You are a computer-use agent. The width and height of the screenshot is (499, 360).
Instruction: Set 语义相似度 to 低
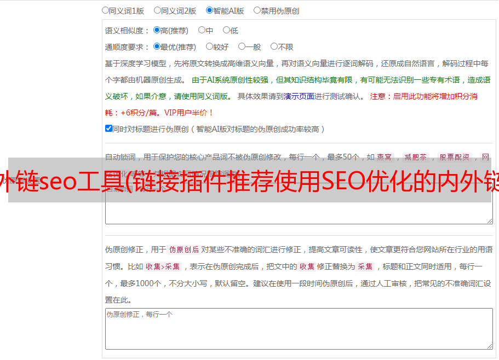(226, 30)
